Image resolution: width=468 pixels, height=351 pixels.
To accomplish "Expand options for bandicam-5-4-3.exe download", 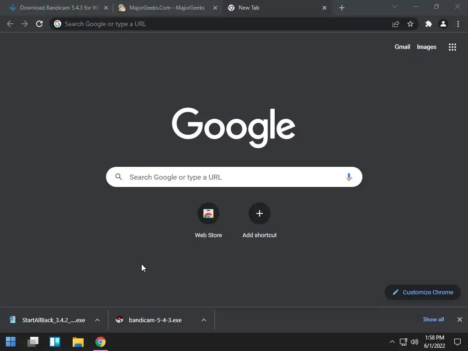I will click(204, 320).
